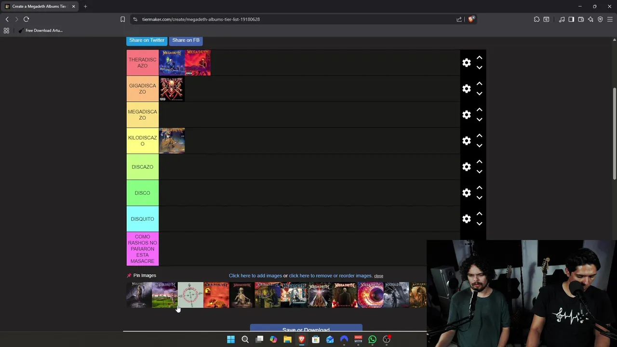Move THERADISCAZO row up with arrow
617x347 pixels.
coord(479,57)
